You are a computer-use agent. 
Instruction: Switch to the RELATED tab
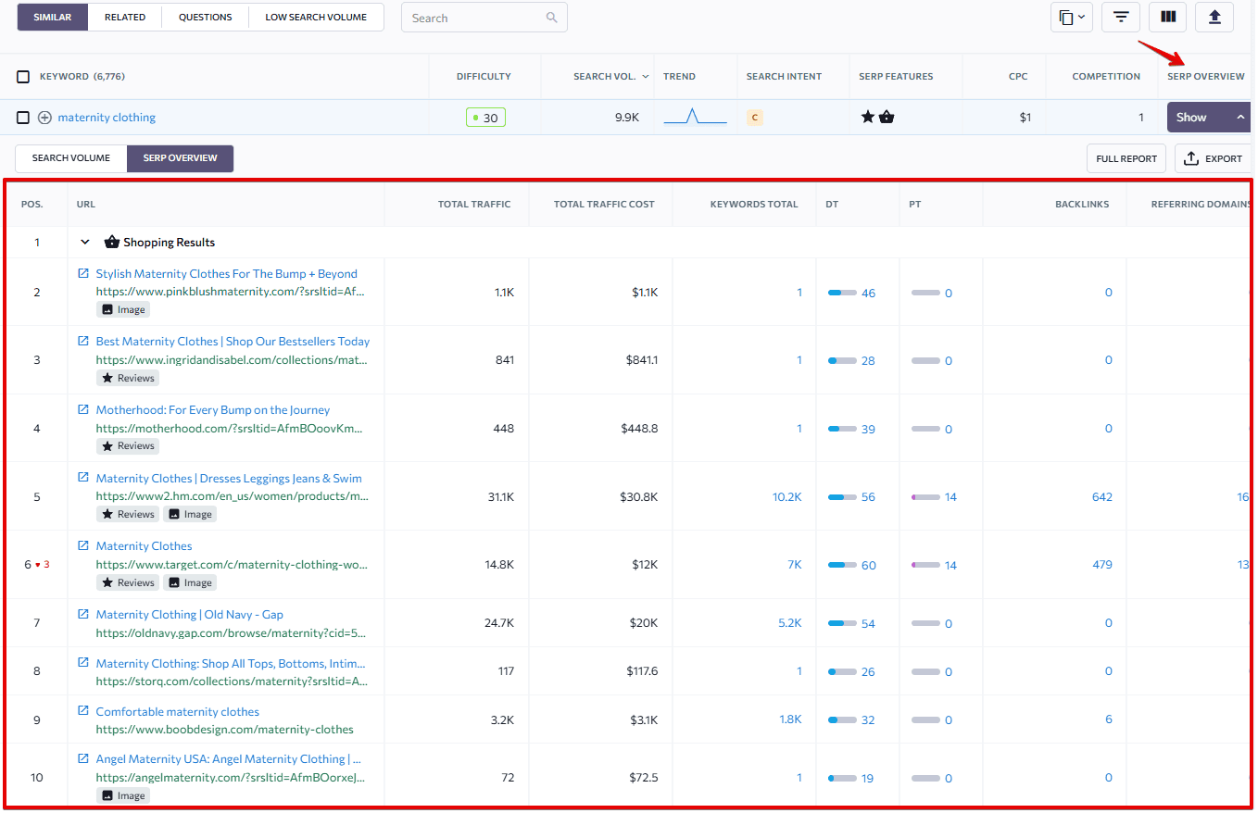(124, 17)
